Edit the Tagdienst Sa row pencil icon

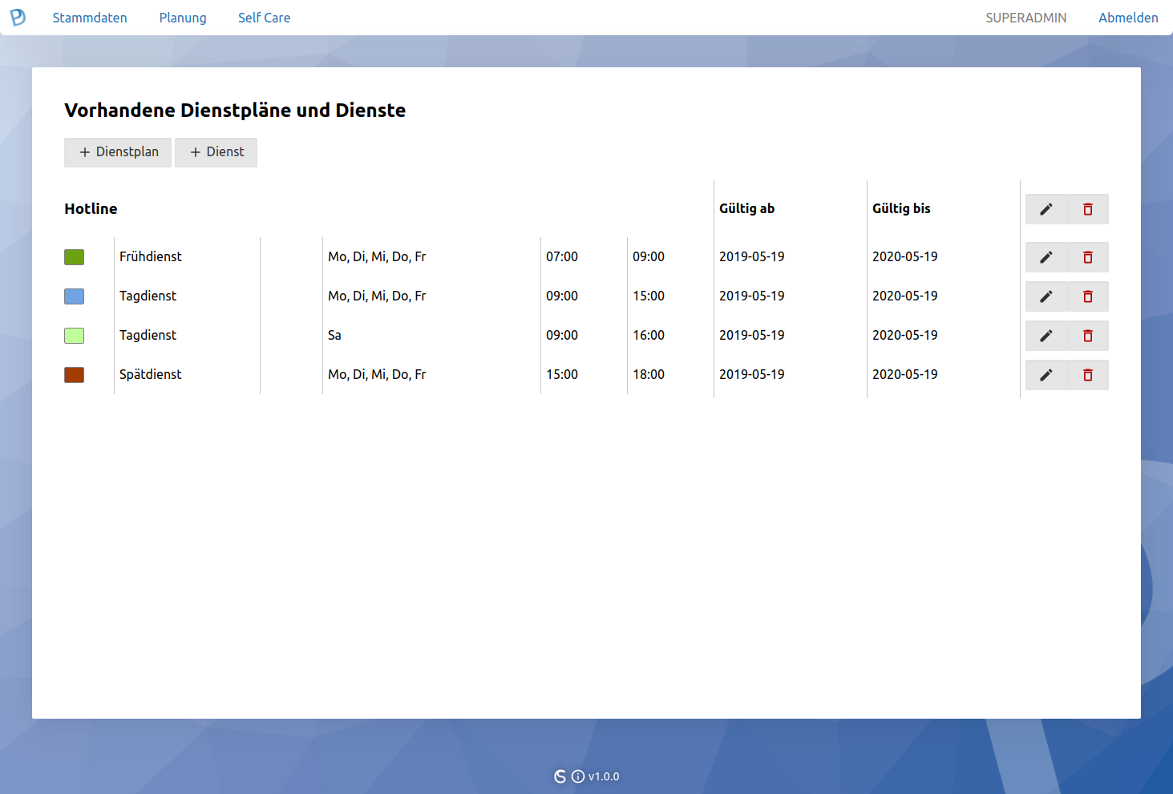click(1046, 336)
